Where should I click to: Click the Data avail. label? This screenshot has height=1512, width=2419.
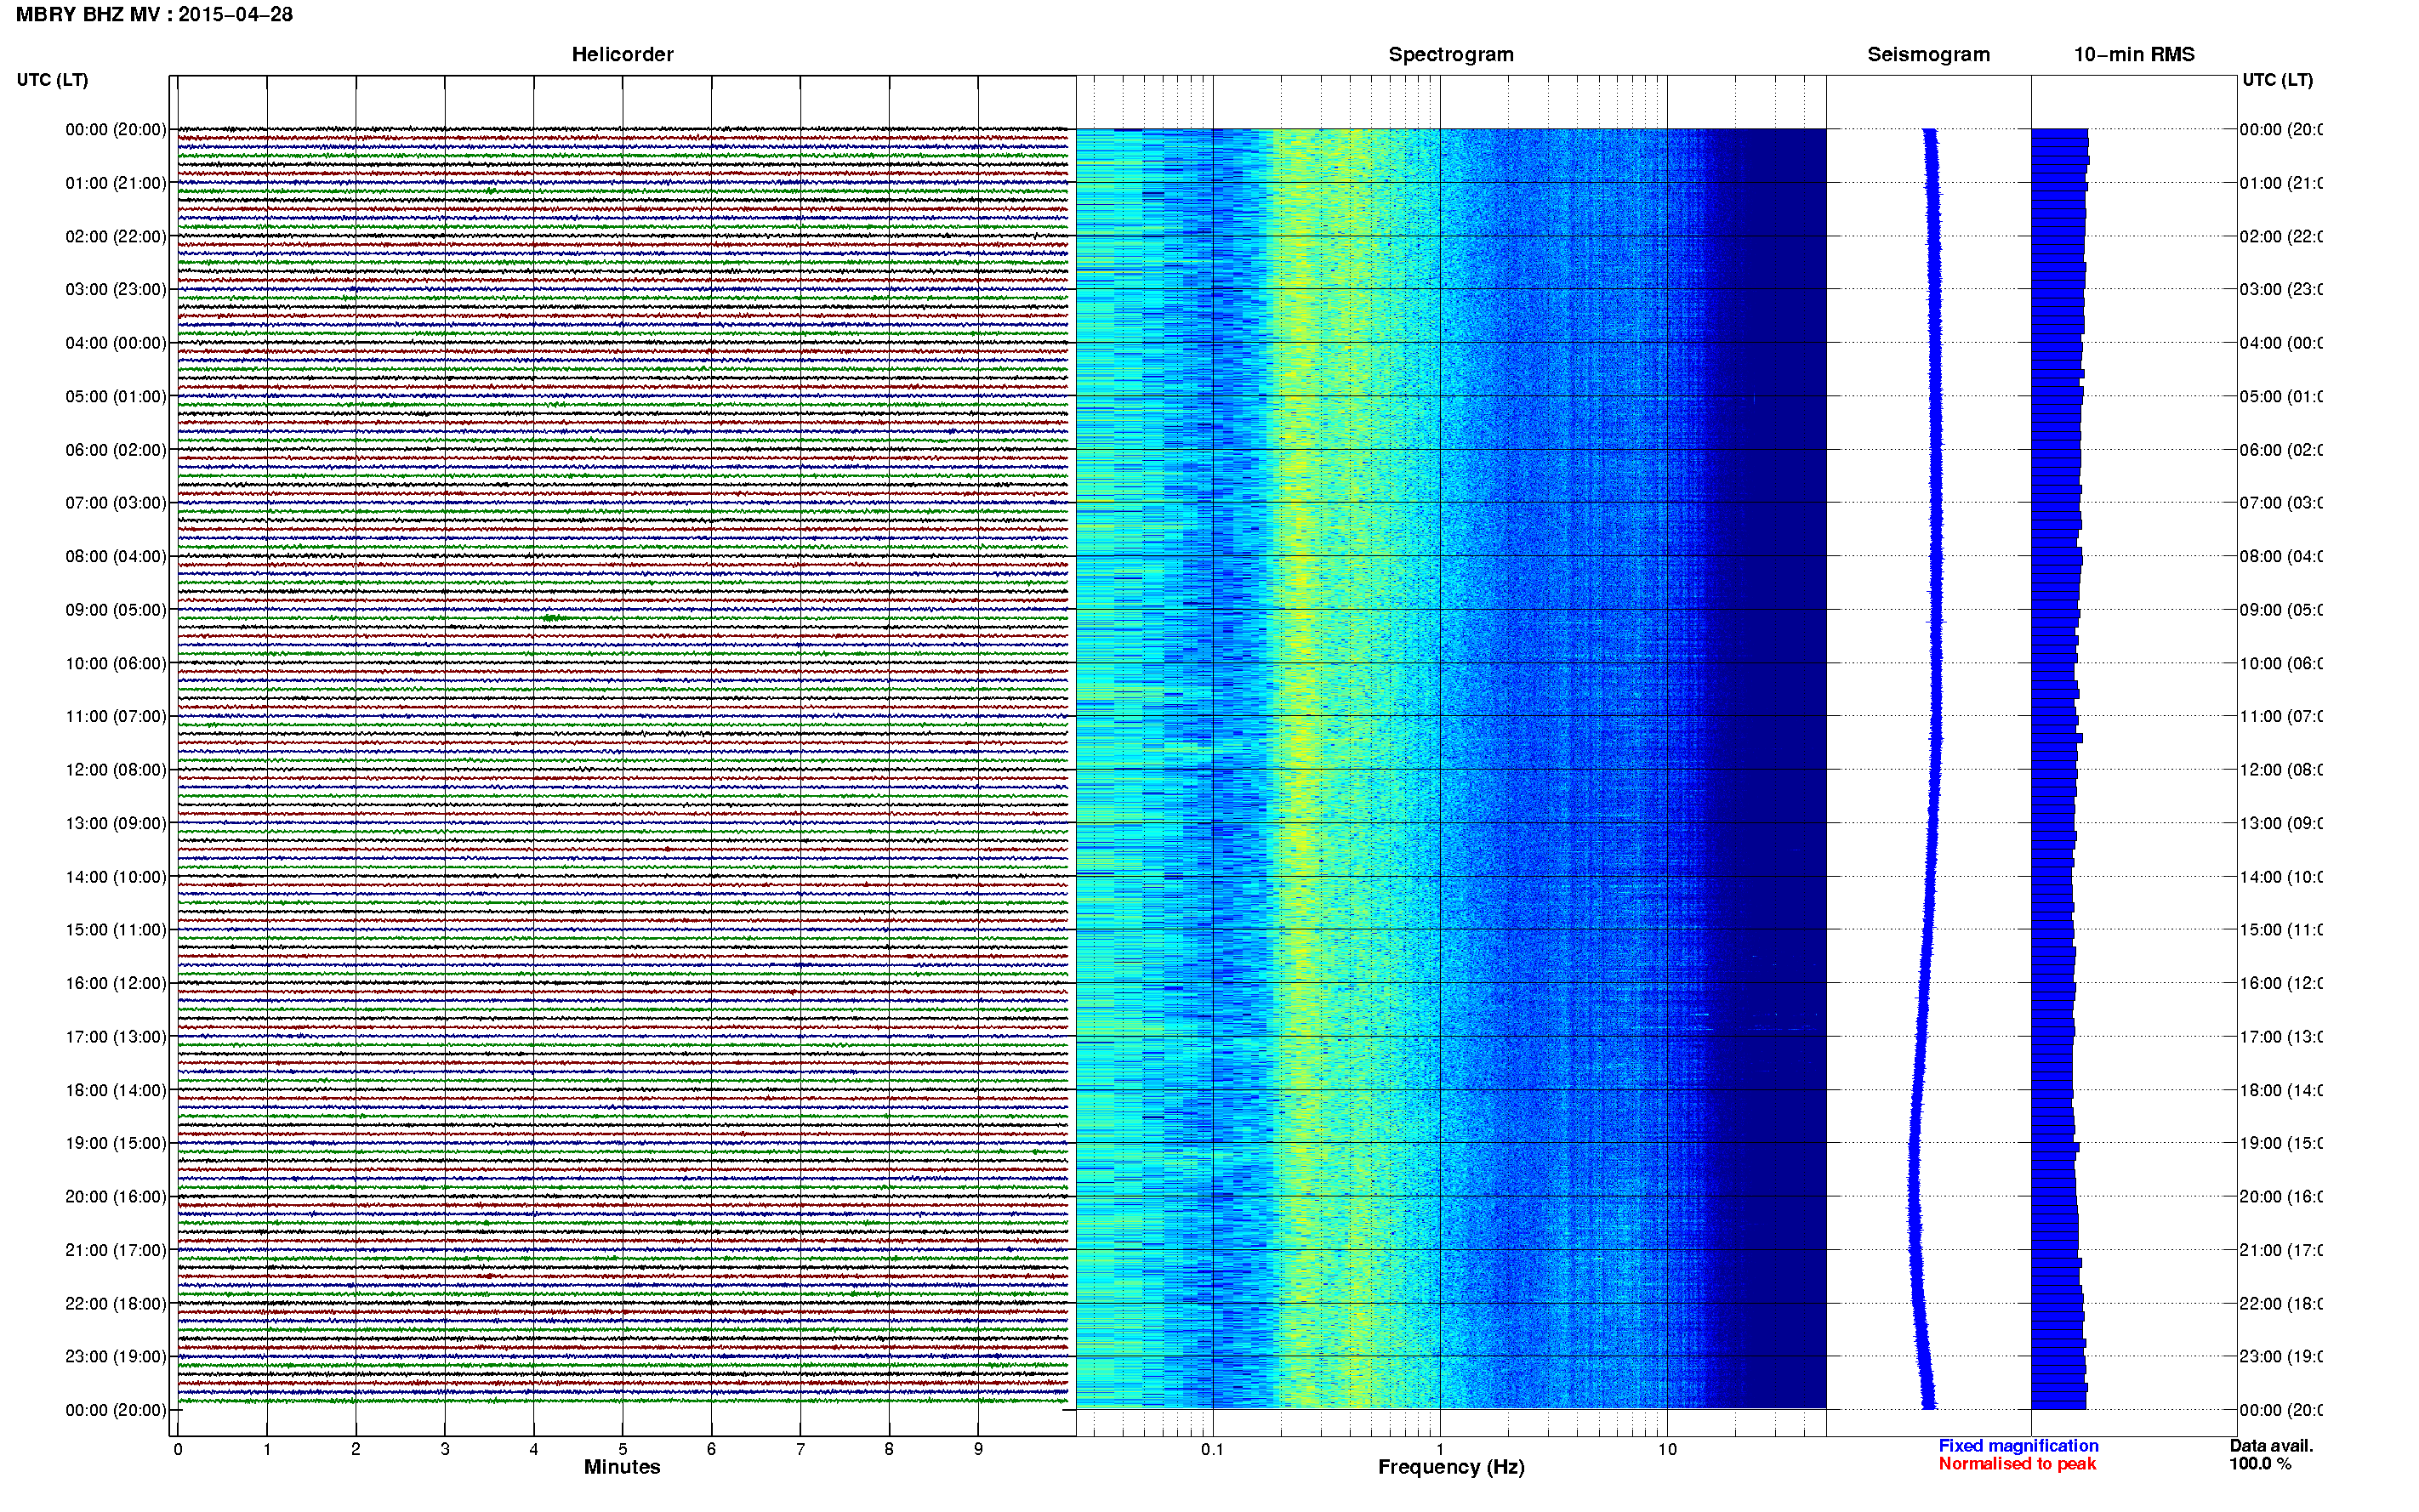2271,1446
